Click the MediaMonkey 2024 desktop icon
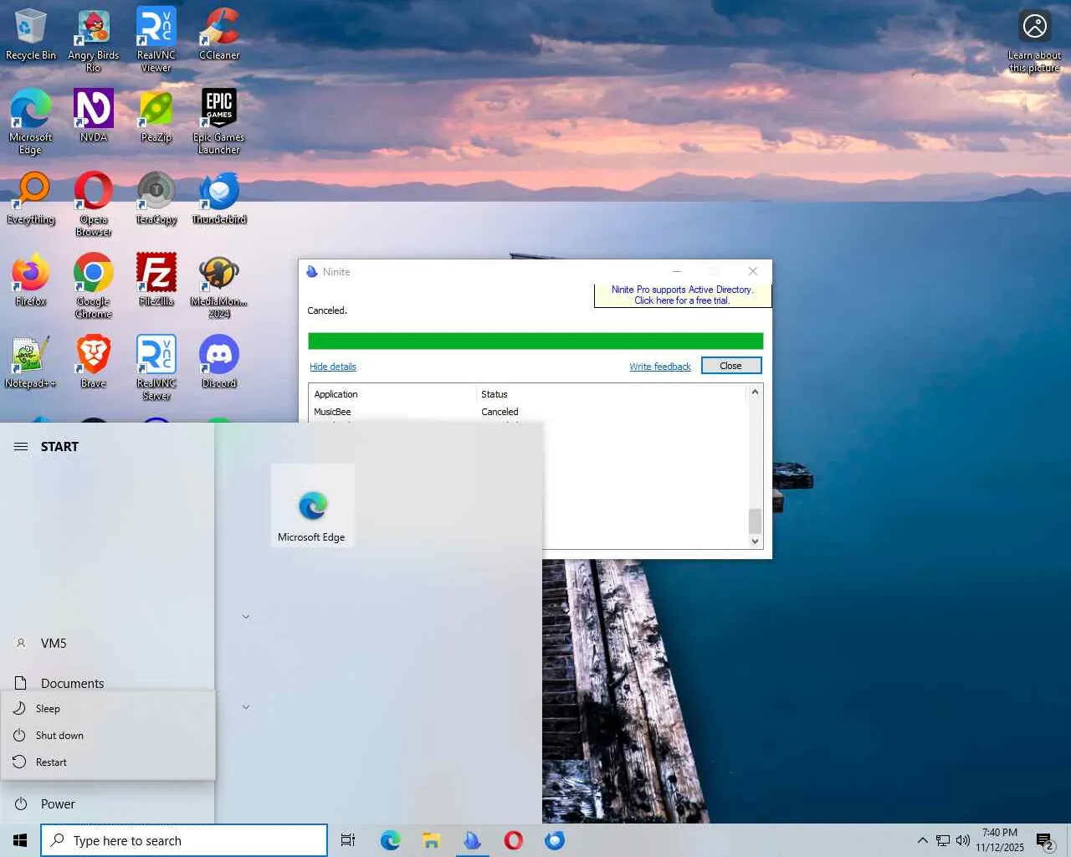 pos(219,286)
